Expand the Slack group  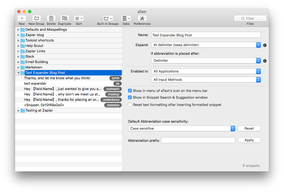[x=18, y=57]
